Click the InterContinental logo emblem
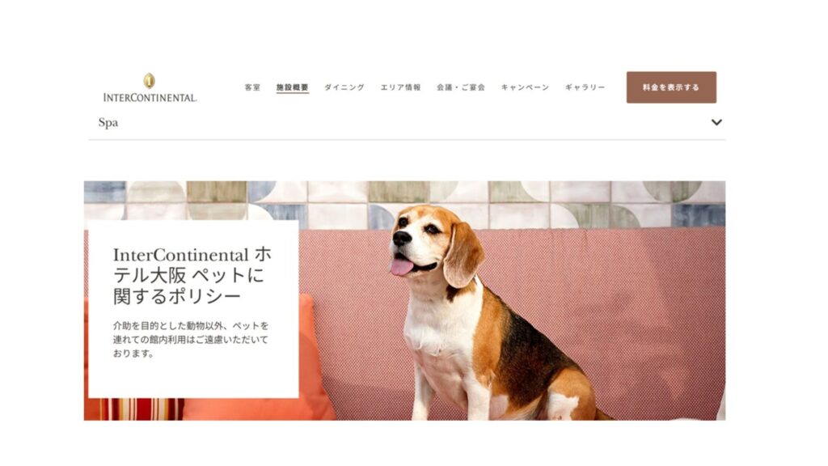This screenshot has width=828, height=466. (149, 81)
